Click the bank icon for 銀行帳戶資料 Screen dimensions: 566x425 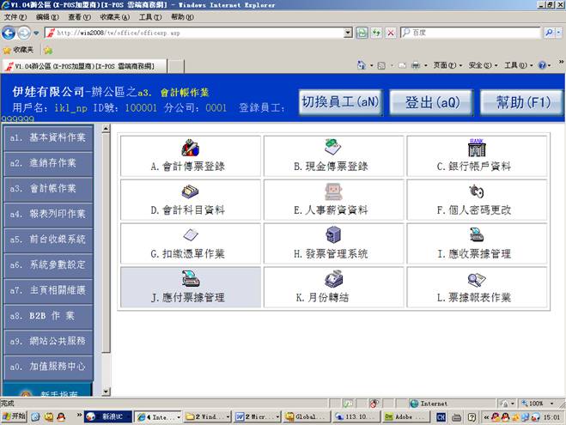point(476,148)
